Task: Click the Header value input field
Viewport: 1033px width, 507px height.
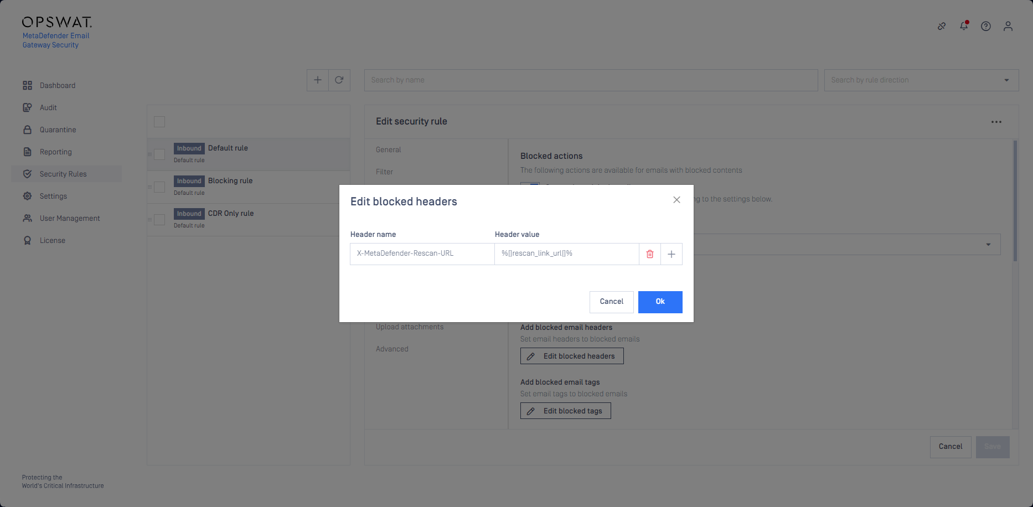Action: click(567, 254)
